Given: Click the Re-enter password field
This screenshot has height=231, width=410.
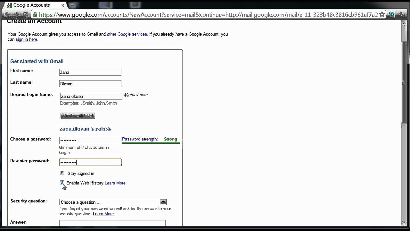Looking at the screenshot, I should 90,162.
